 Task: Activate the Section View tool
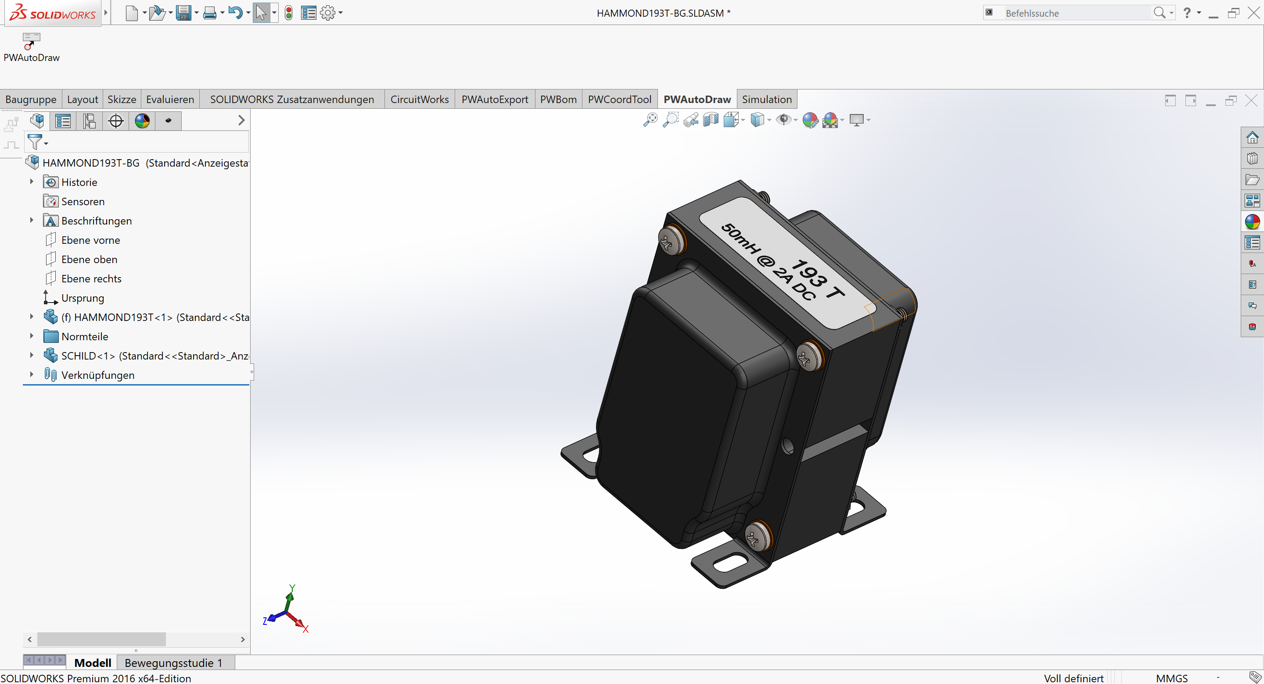711,120
